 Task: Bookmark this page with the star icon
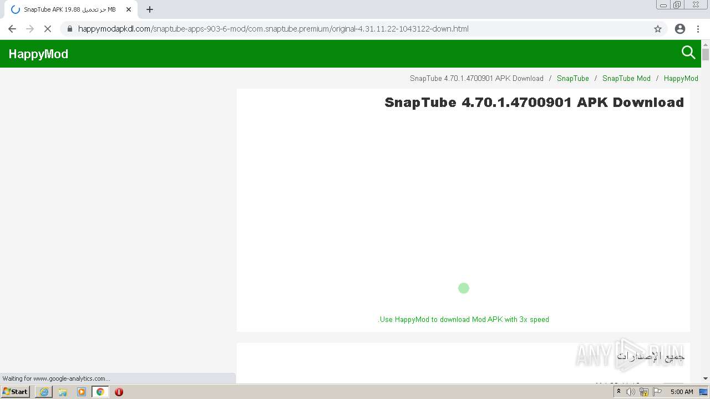pos(658,29)
